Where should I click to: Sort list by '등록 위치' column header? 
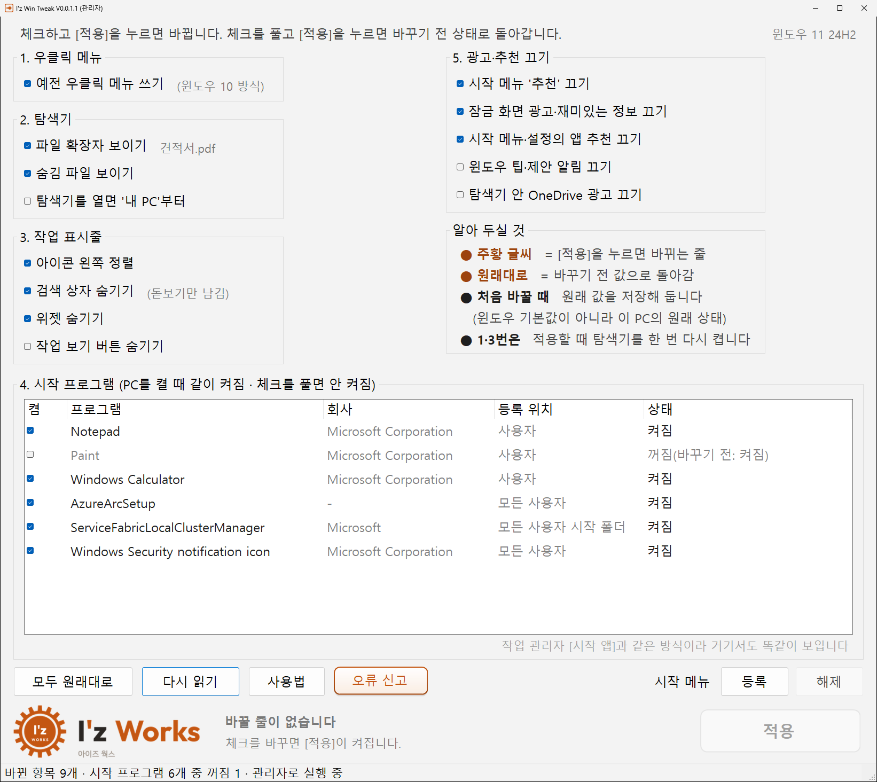[569, 410]
